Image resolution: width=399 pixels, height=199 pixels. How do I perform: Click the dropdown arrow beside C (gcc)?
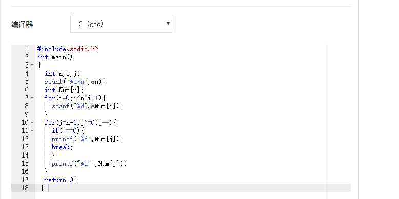[x=168, y=24]
